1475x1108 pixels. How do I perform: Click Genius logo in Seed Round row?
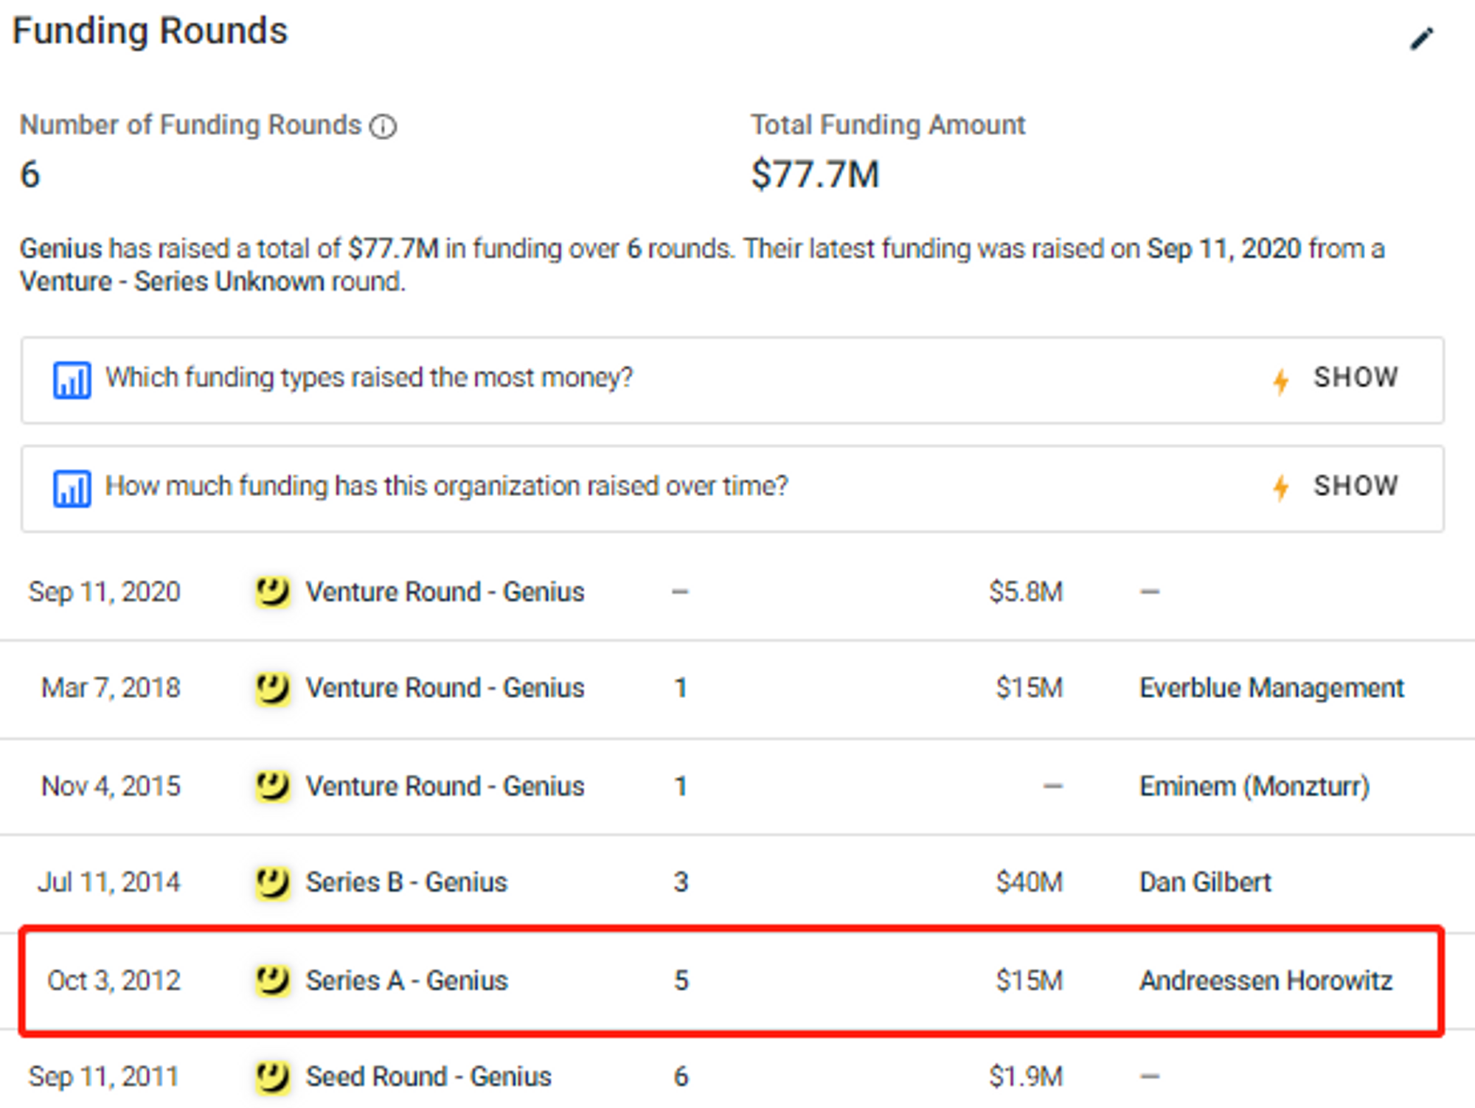coord(272,1077)
